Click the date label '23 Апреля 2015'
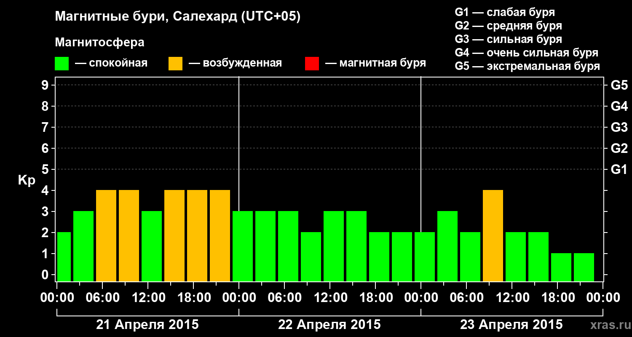Viewport: 632px width, 337px height. [511, 325]
